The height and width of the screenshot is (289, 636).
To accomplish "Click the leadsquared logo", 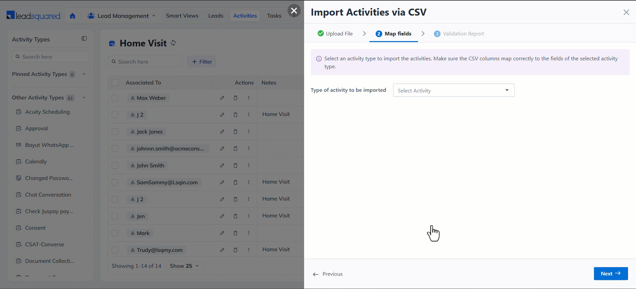I will pos(33,16).
